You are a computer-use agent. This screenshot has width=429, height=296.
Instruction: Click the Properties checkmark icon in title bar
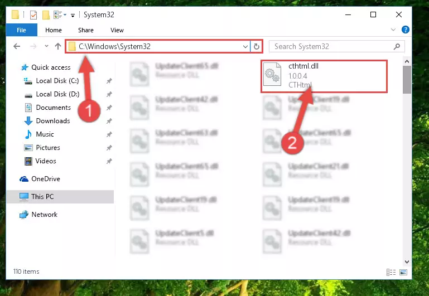(x=33, y=14)
